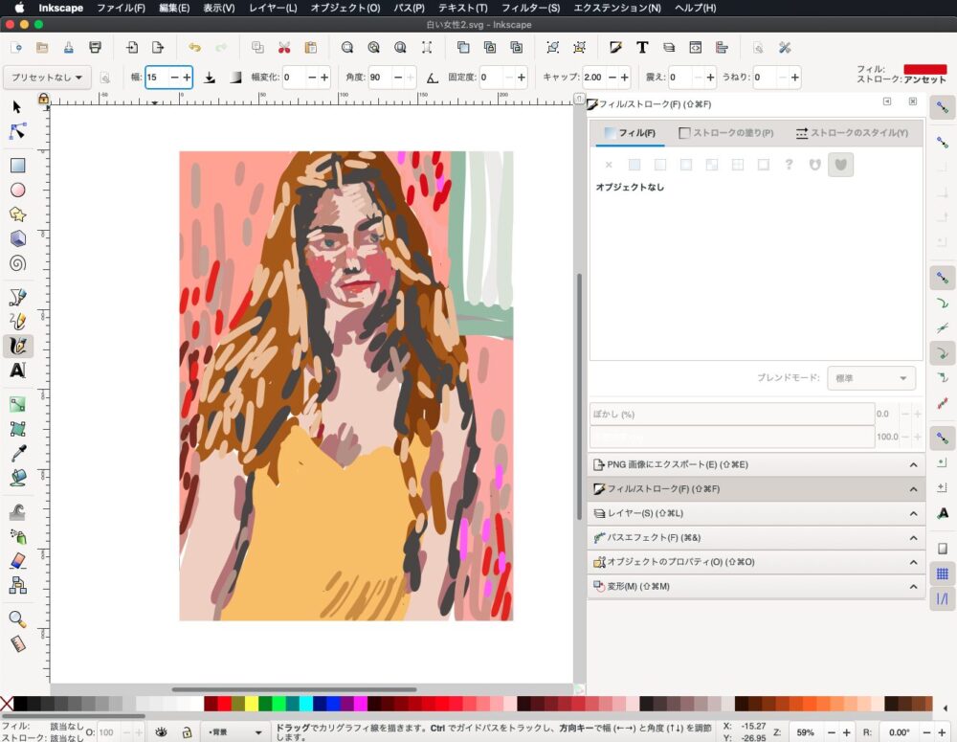957x742 pixels.
Task: Open the プリセットなし preset dropdown
Action: pyautogui.click(x=47, y=77)
